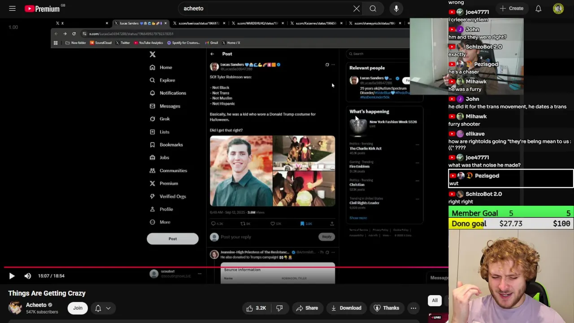Repost the Lucas Sanders post
This screenshot has width=574, height=323.
point(245,223)
